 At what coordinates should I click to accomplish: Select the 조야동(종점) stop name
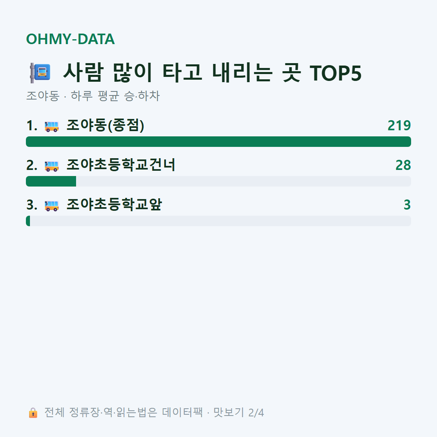(105, 125)
